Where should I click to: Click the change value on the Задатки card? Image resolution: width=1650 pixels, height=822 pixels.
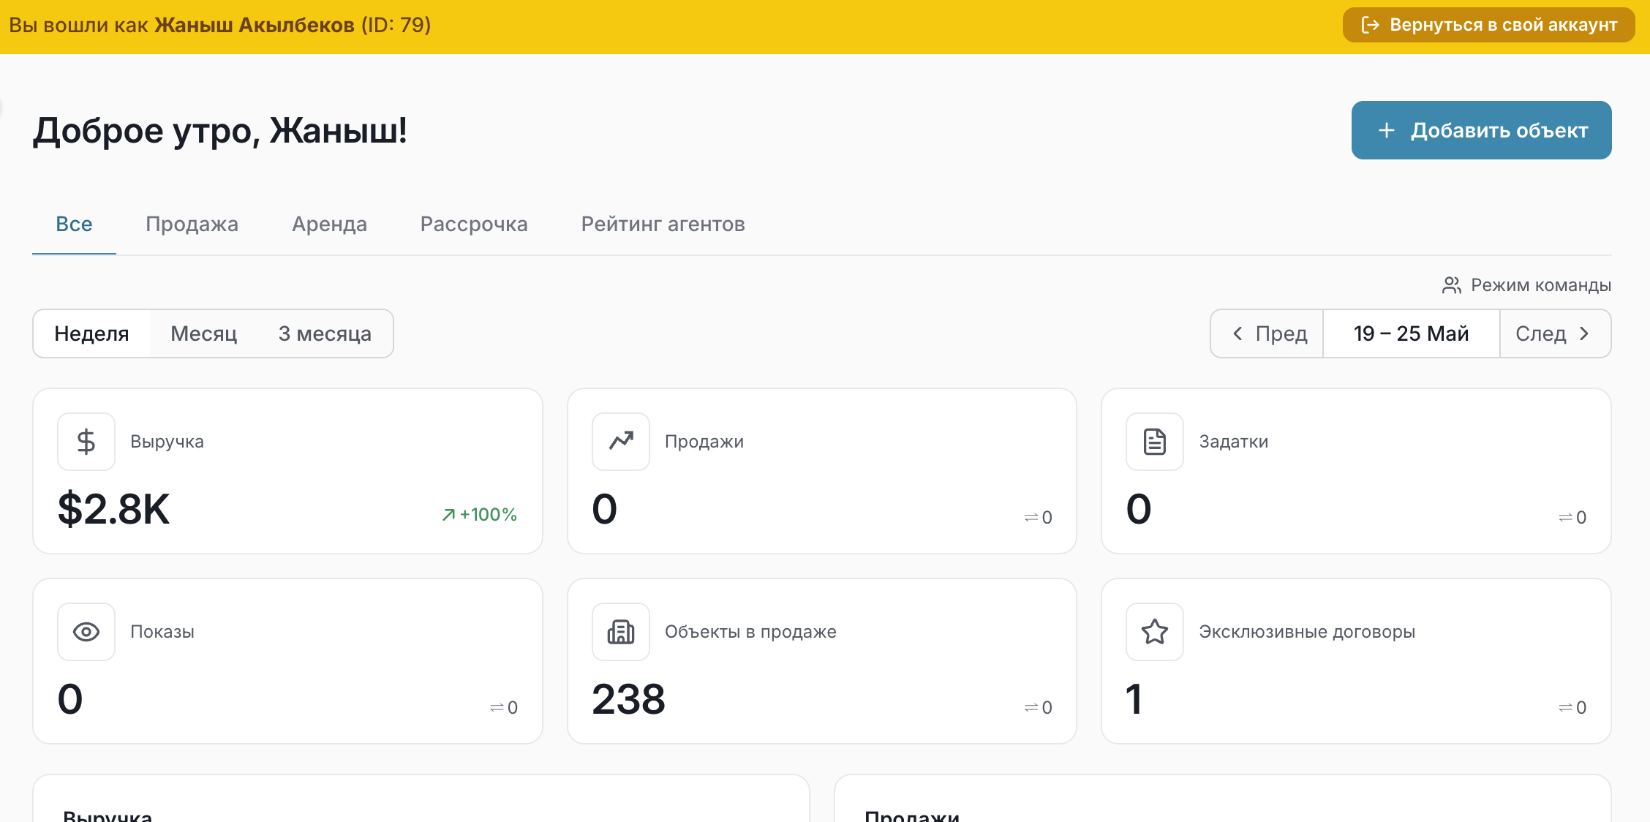[1572, 518]
